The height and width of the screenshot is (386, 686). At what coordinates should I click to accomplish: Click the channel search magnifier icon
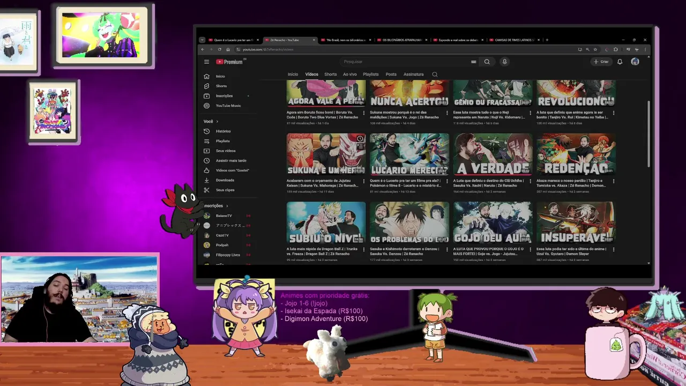[435, 75]
